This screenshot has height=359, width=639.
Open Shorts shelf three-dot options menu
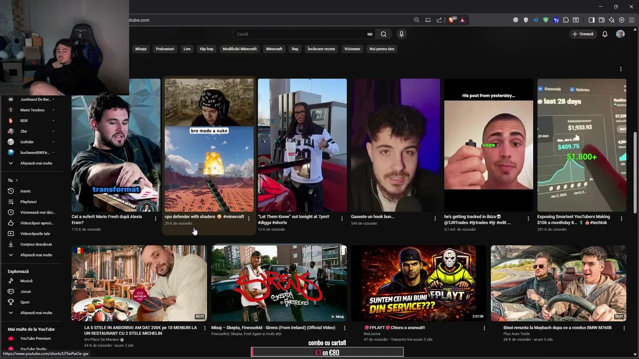(621, 69)
